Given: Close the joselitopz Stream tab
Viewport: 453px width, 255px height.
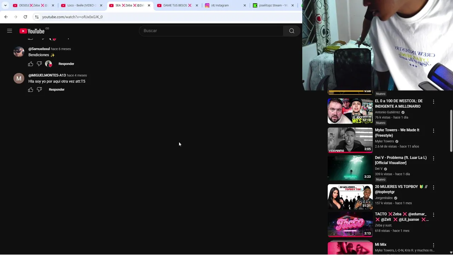Looking at the screenshot, I should (x=293, y=5).
